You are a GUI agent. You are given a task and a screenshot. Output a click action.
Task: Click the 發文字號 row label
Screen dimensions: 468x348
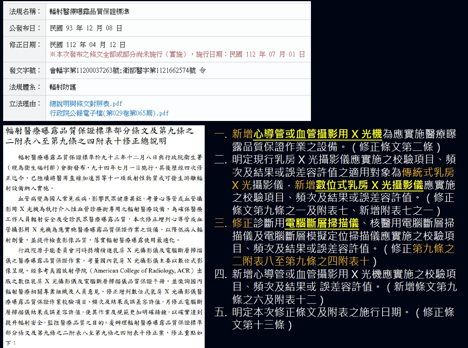(x=25, y=71)
